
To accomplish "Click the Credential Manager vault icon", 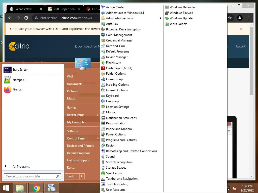I will coord(103,40).
